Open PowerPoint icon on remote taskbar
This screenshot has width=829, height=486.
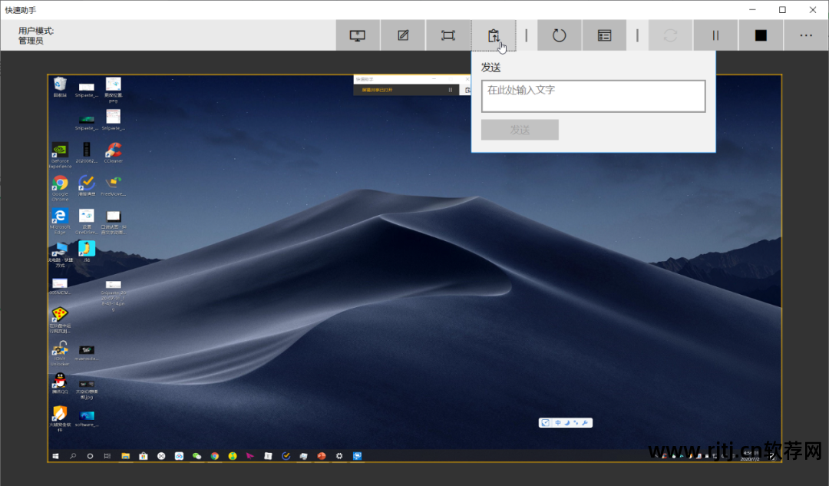322,456
